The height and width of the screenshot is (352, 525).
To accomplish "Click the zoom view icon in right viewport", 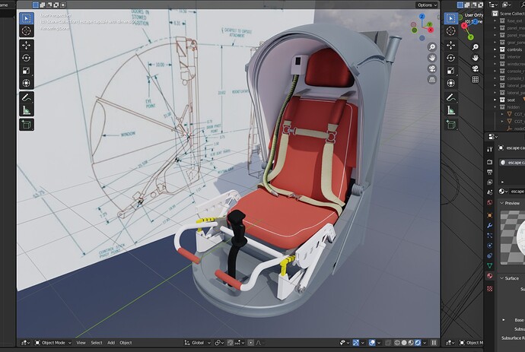I will coord(475,47).
